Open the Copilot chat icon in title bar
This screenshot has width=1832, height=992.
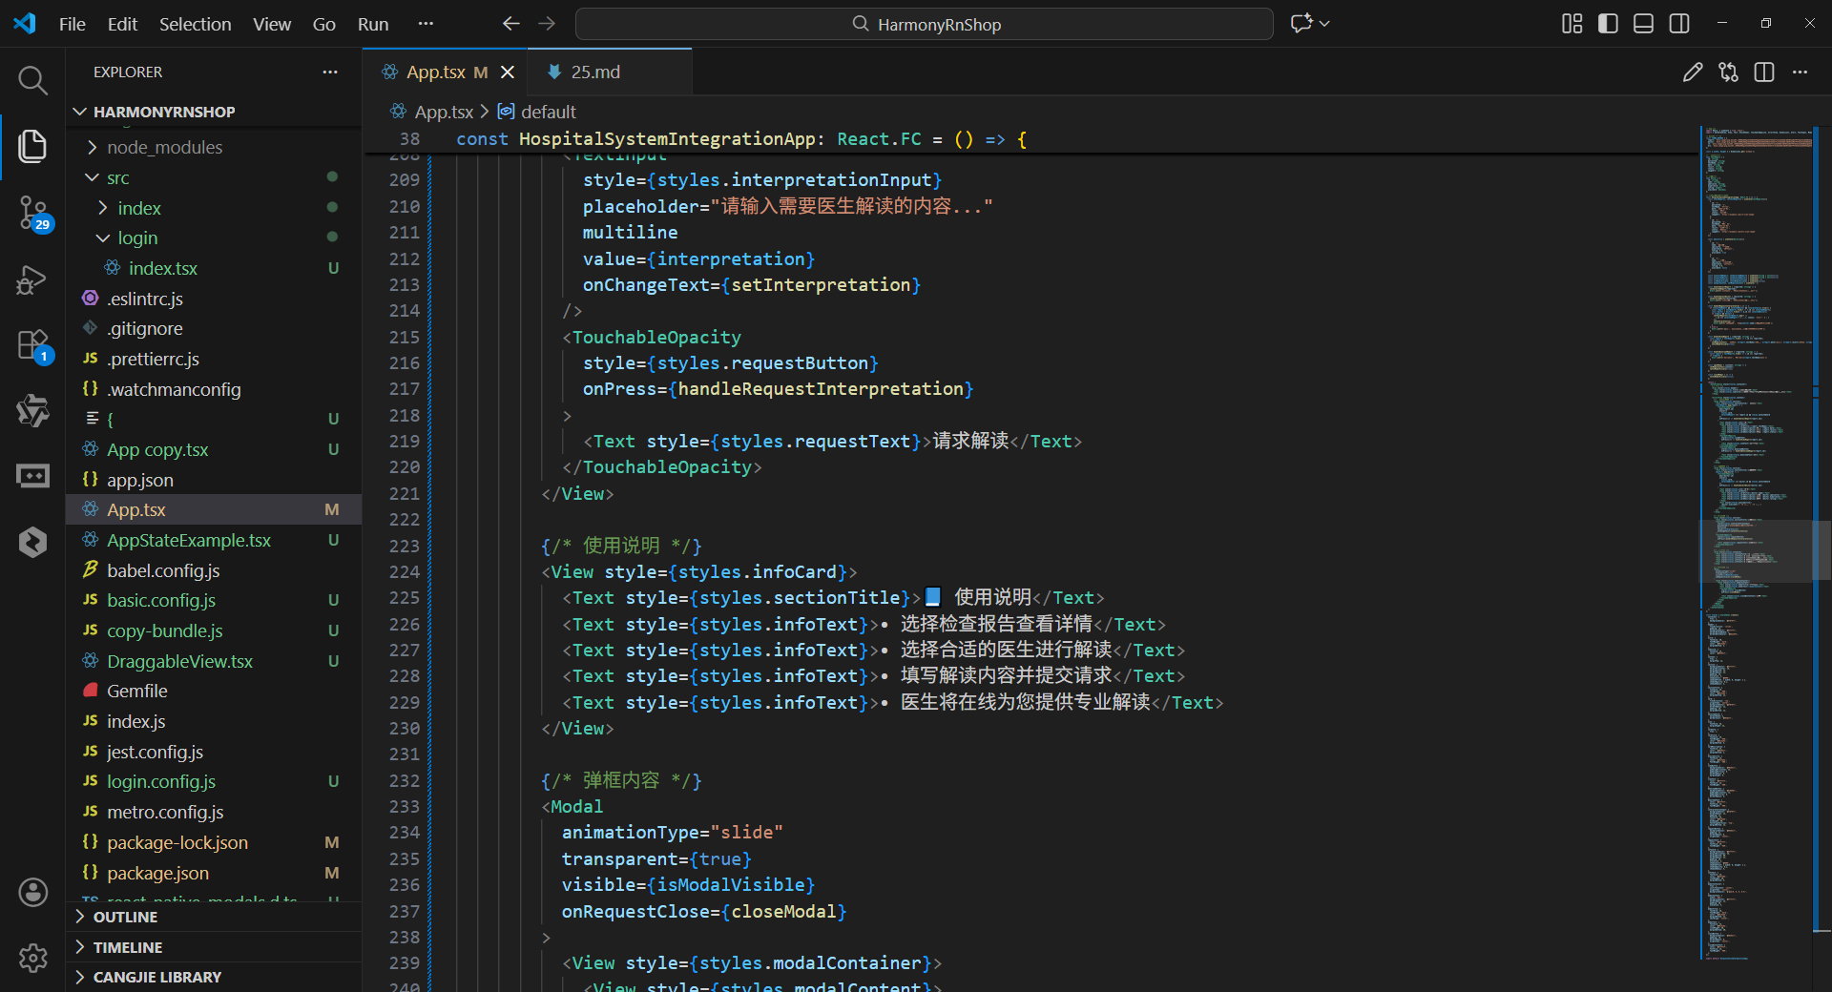click(x=1301, y=24)
